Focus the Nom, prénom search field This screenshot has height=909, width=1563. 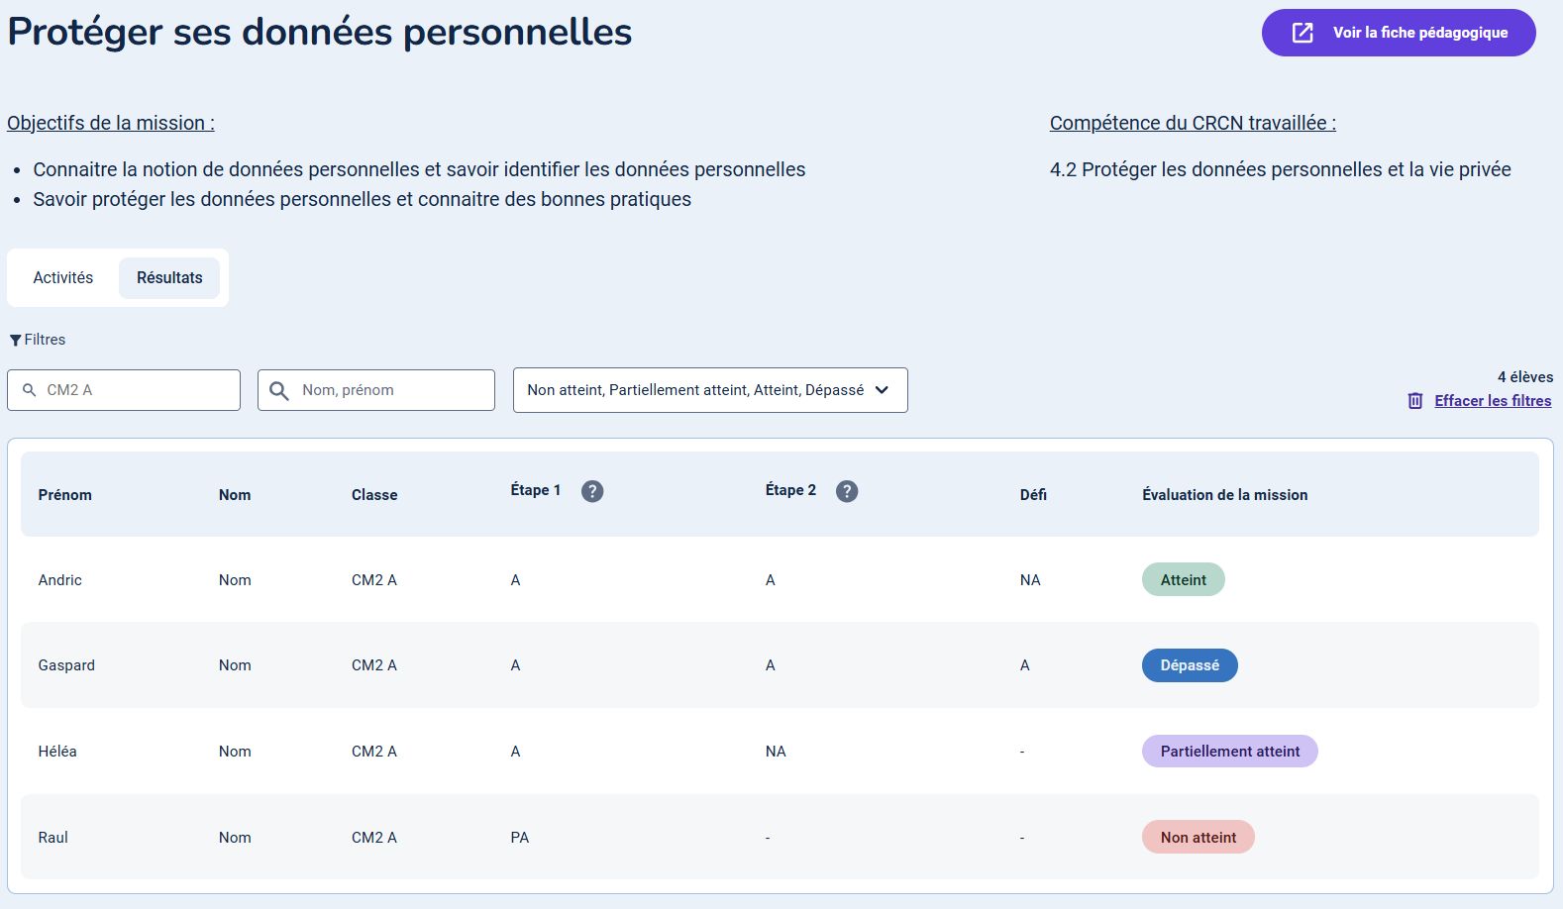pos(376,390)
